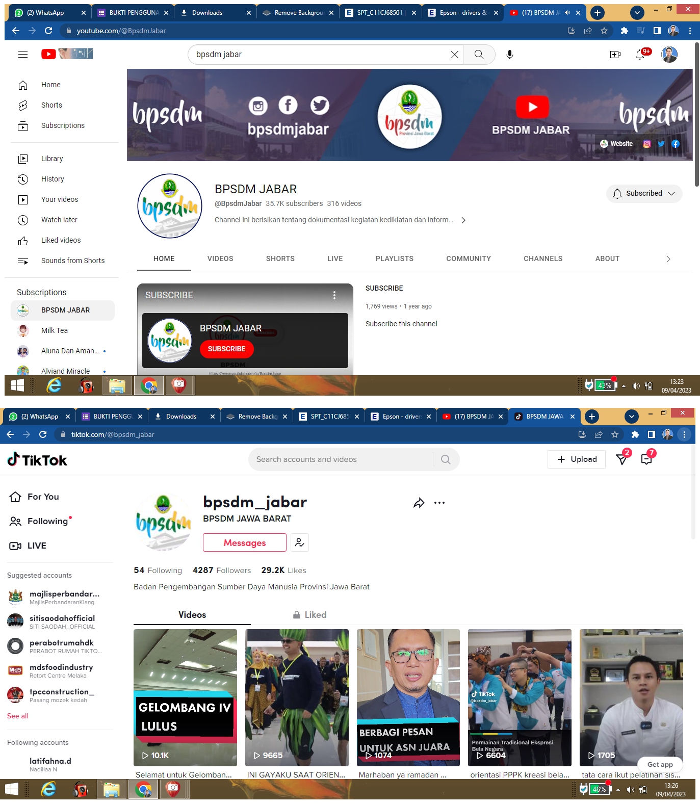700x804 pixels.
Task: Open the GELOMBANG IV LULUS video thumbnail
Action: 185,697
